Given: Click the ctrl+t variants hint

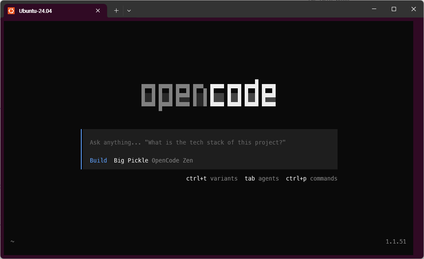Looking at the screenshot, I should point(212,178).
